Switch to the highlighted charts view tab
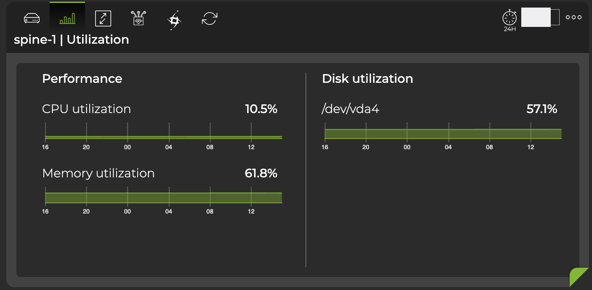Image resolution: width=592 pixels, height=290 pixels. [67, 18]
